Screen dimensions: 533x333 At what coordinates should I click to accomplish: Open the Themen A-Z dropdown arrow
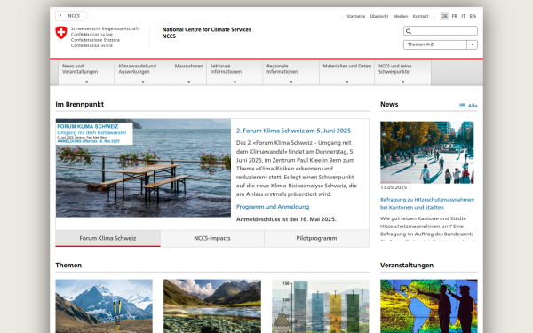coord(472,44)
